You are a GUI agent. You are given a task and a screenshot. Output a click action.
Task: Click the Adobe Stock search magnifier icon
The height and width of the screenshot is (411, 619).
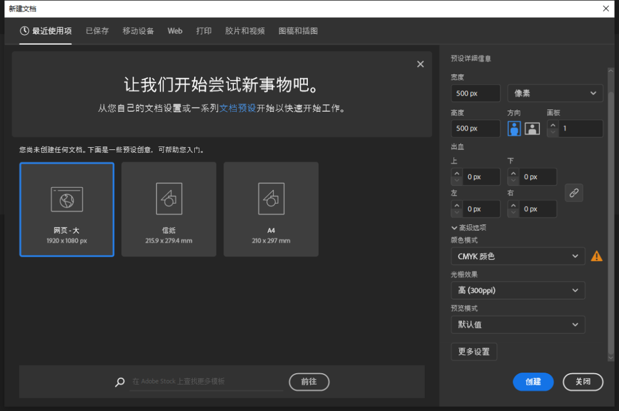tap(120, 382)
